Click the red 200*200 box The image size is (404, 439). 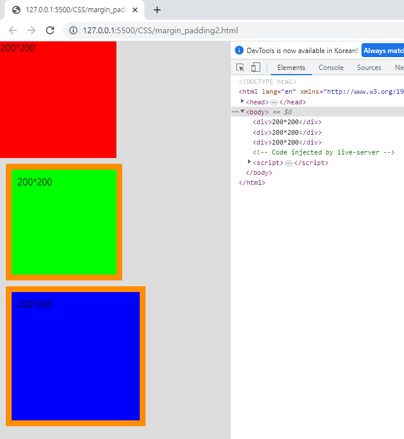[58, 100]
